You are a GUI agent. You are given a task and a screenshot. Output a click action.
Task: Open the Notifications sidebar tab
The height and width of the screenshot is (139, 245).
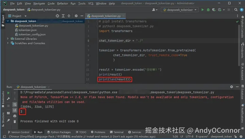click(x=242, y=113)
